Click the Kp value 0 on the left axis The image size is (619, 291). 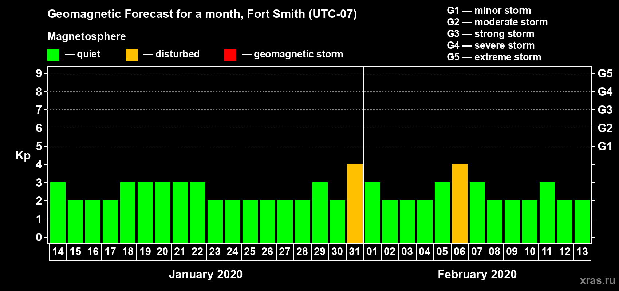pyautogui.click(x=39, y=237)
